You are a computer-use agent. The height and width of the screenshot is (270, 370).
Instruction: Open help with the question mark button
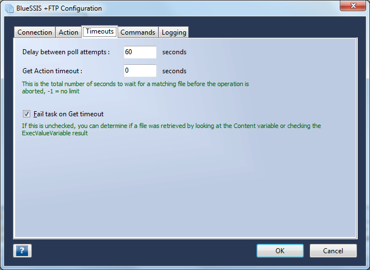22,250
